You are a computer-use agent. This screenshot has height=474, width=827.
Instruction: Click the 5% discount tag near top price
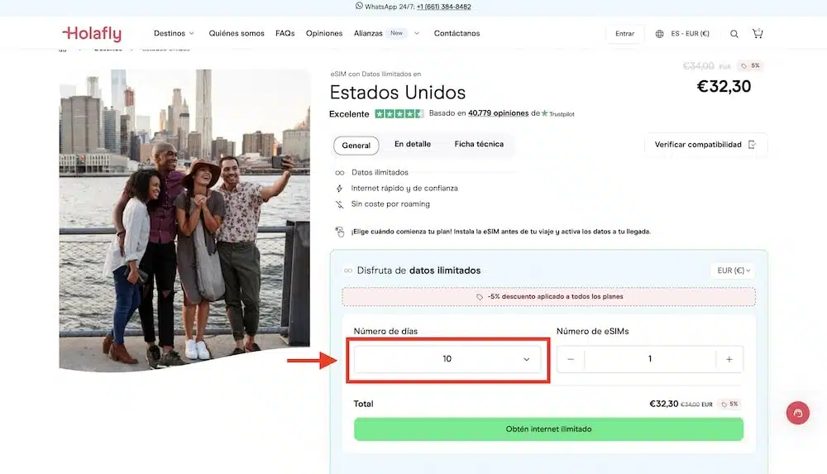(750, 66)
